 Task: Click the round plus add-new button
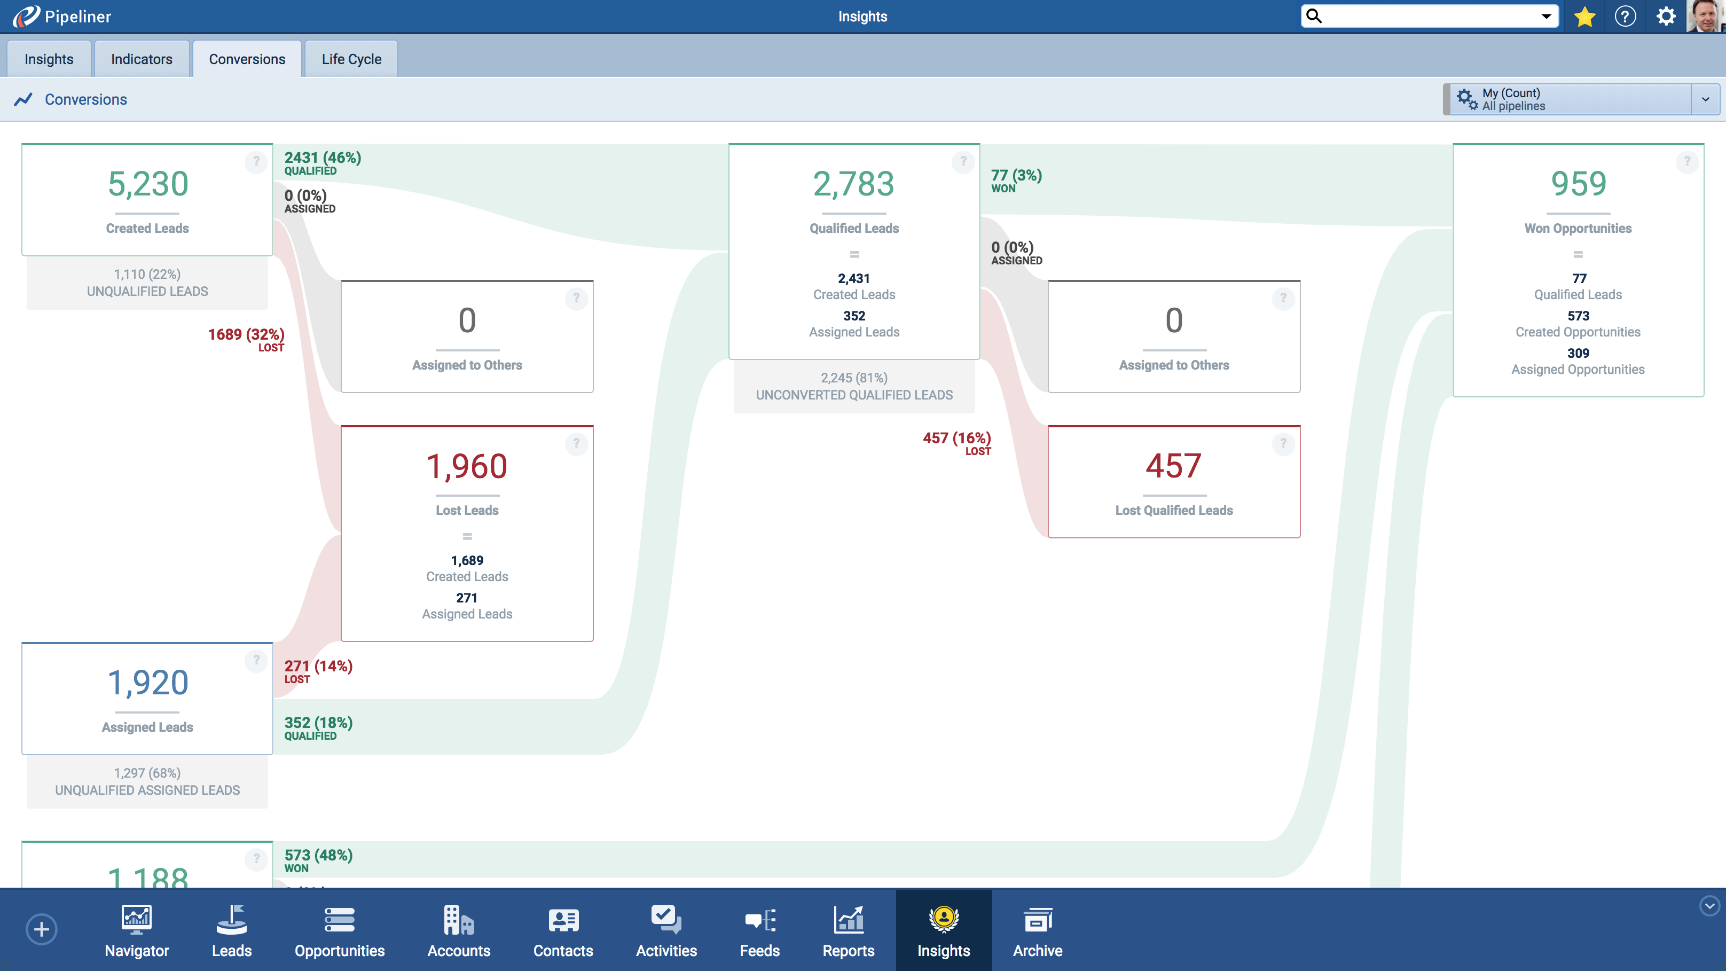[42, 929]
